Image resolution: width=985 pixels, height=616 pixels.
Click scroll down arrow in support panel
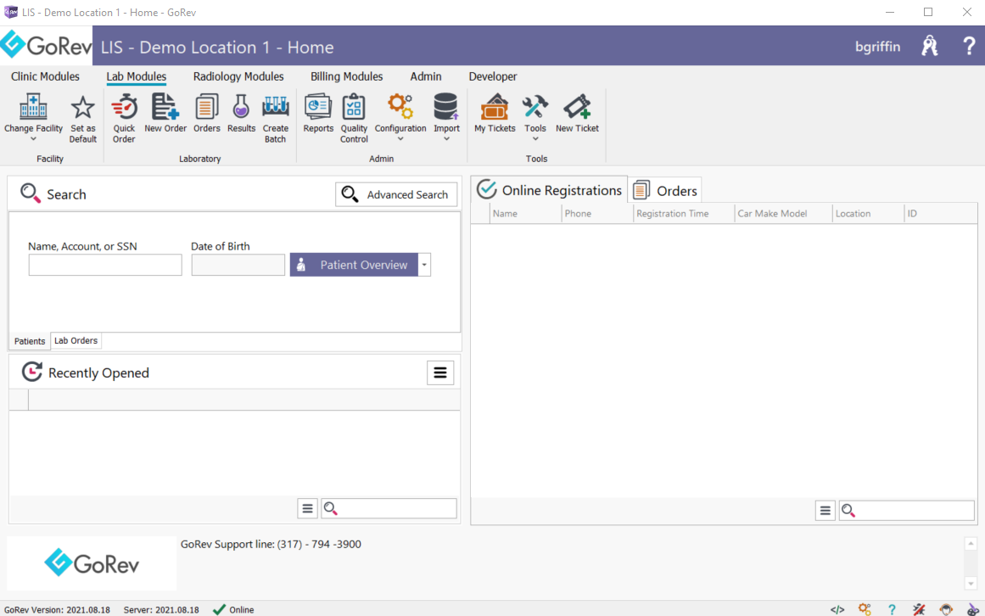pyautogui.click(x=971, y=584)
